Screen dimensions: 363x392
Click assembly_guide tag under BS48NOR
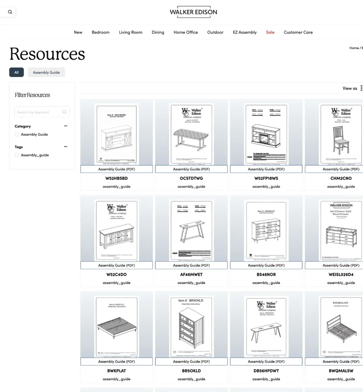[266, 283]
